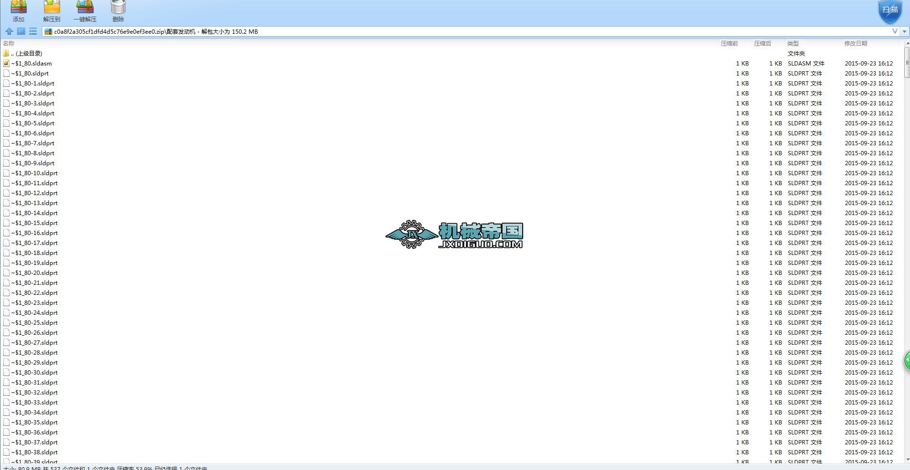
Task: Expand the rightmost history dropdown arrow
Action: tap(904, 31)
